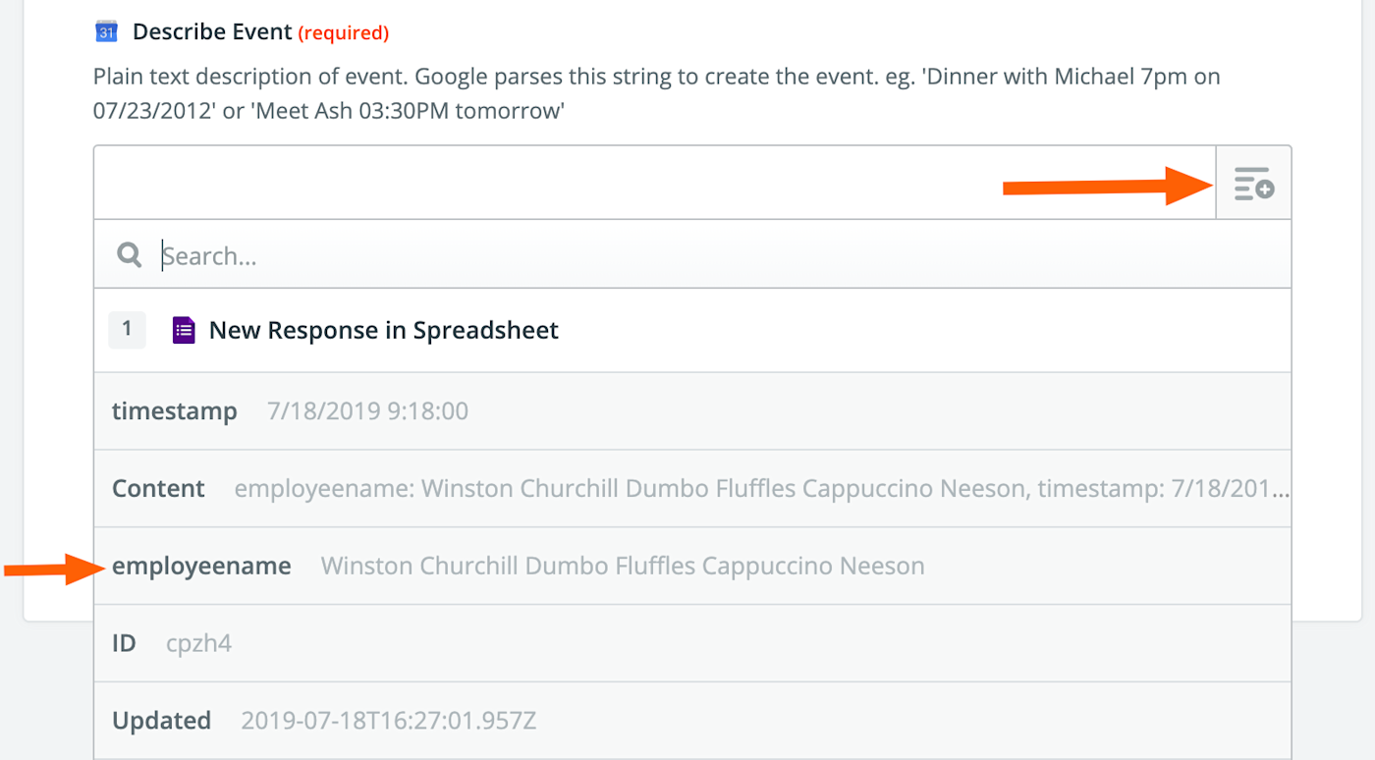Click the step number 1 badge
Image resolution: width=1375 pixels, height=760 pixels.
point(127,330)
